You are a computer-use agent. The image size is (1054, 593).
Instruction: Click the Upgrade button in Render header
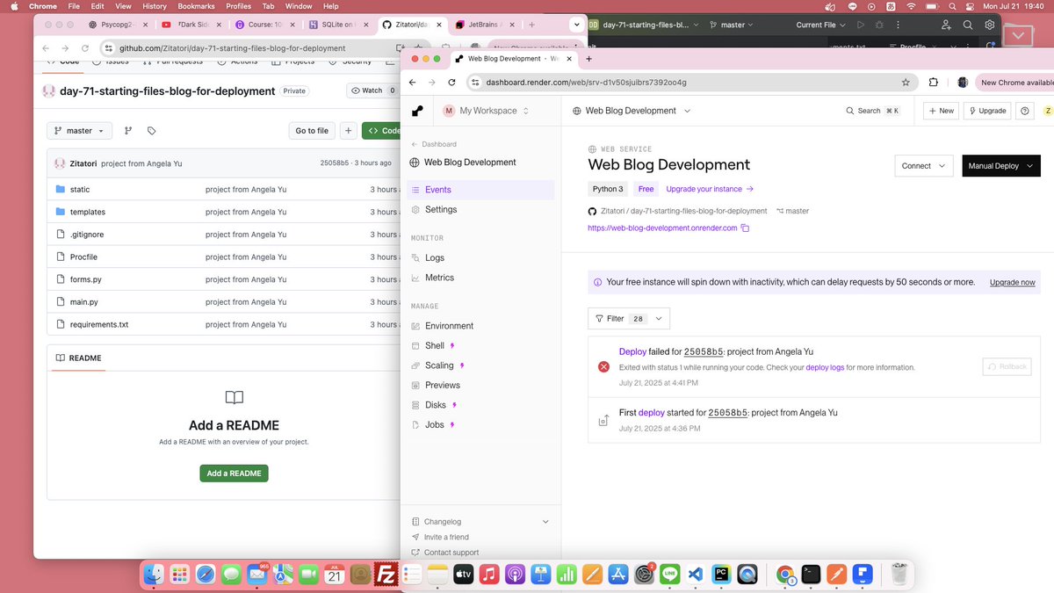pos(987,111)
